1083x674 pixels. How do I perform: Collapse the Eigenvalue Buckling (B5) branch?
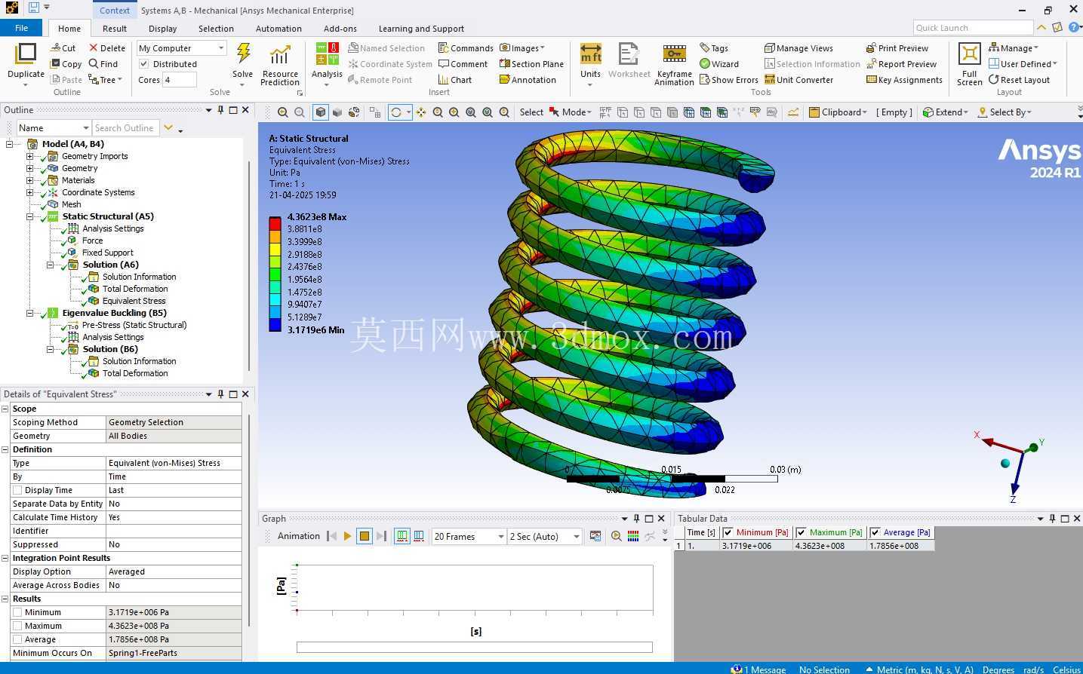[30, 313]
